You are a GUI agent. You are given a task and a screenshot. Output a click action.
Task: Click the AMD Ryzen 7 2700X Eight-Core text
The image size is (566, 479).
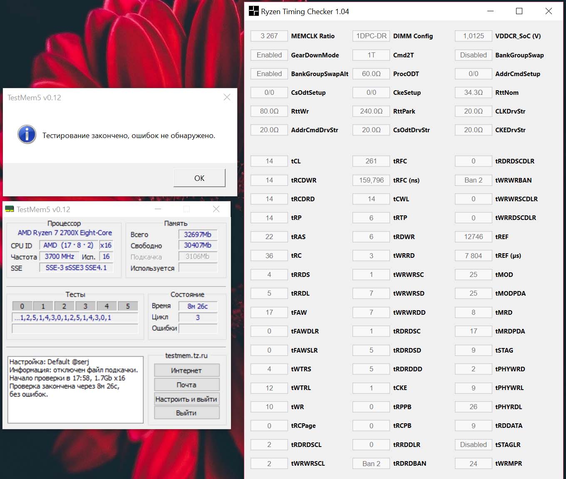[65, 233]
